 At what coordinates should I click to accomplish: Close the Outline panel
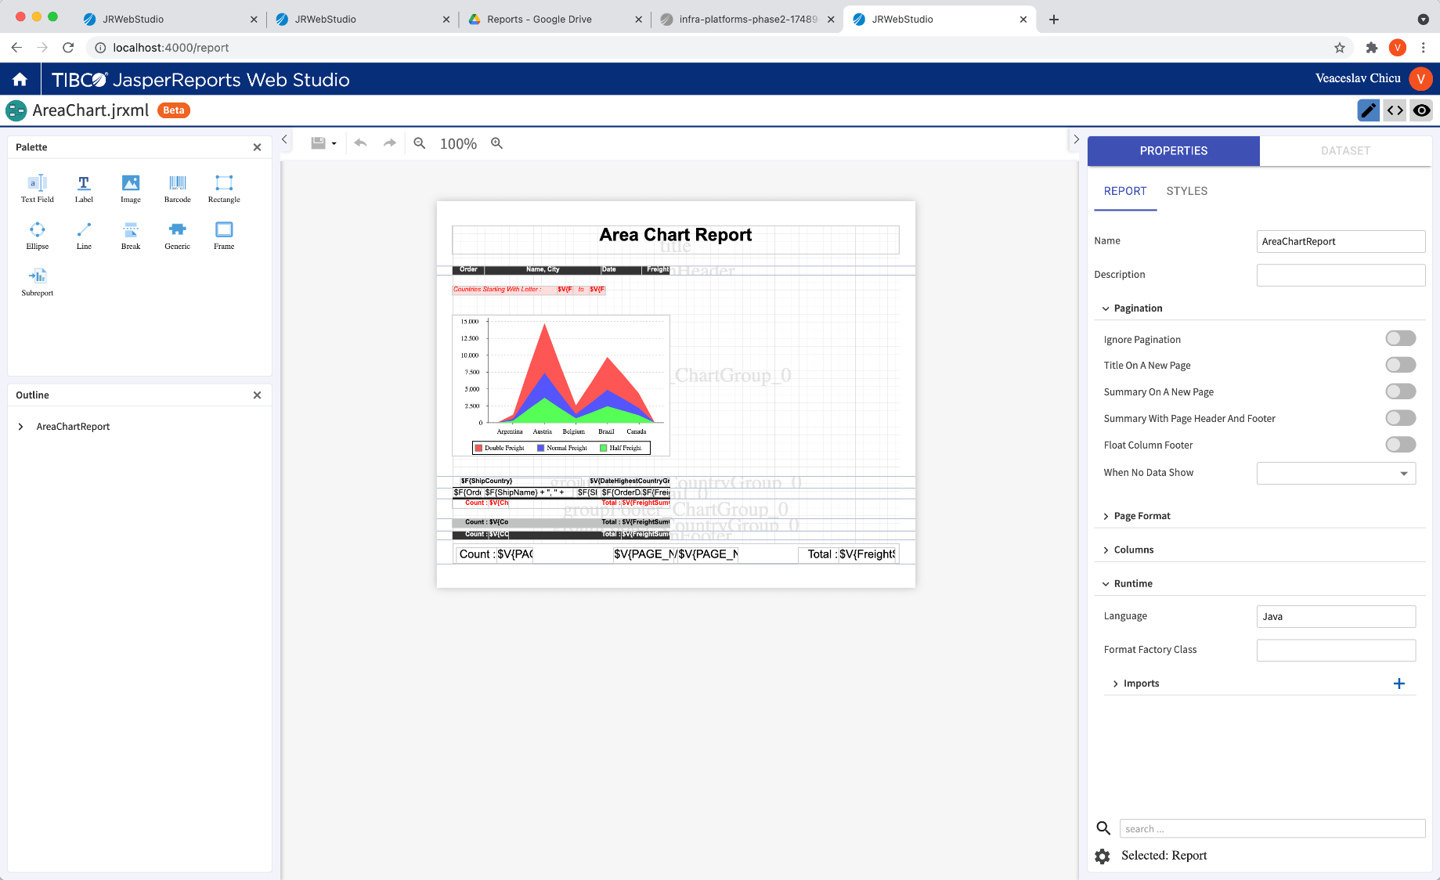tap(257, 395)
